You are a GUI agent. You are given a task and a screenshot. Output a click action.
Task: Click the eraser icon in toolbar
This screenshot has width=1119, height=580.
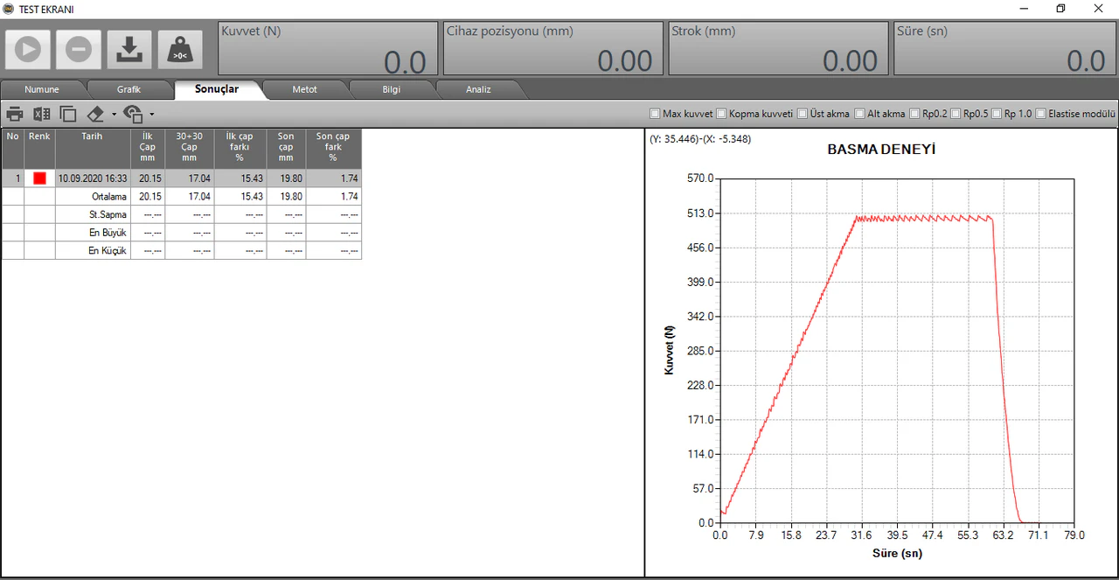(96, 114)
